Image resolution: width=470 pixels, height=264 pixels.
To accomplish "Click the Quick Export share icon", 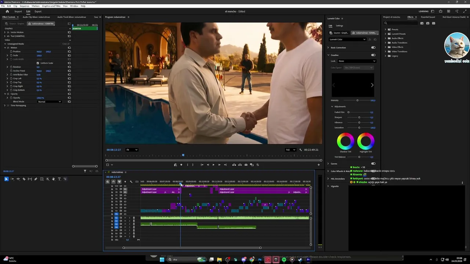I will [x=441, y=11].
